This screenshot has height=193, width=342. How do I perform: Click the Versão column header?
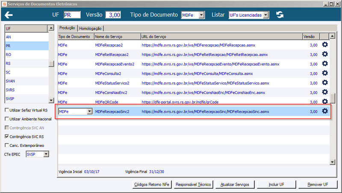[x=311, y=37]
